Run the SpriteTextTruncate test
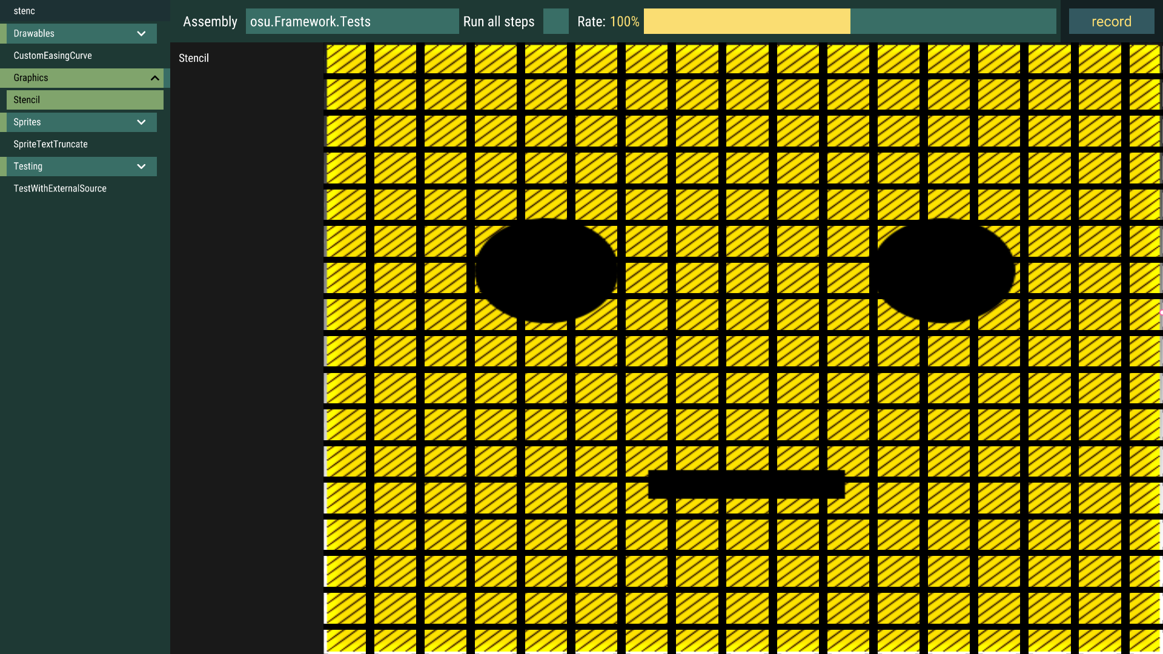The height and width of the screenshot is (654, 1163). click(x=50, y=144)
